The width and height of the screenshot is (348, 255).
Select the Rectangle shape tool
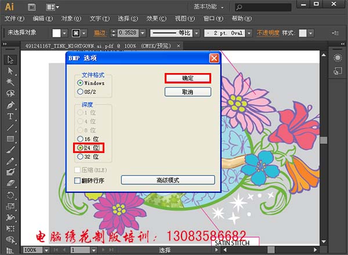coord(10,139)
